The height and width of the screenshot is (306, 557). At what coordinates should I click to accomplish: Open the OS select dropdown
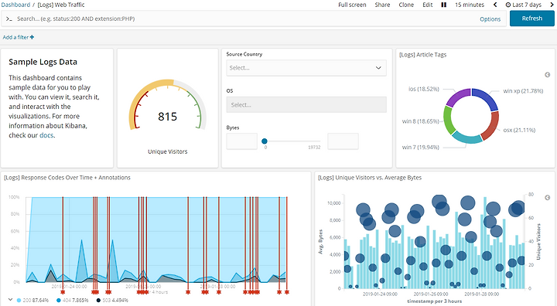point(306,105)
